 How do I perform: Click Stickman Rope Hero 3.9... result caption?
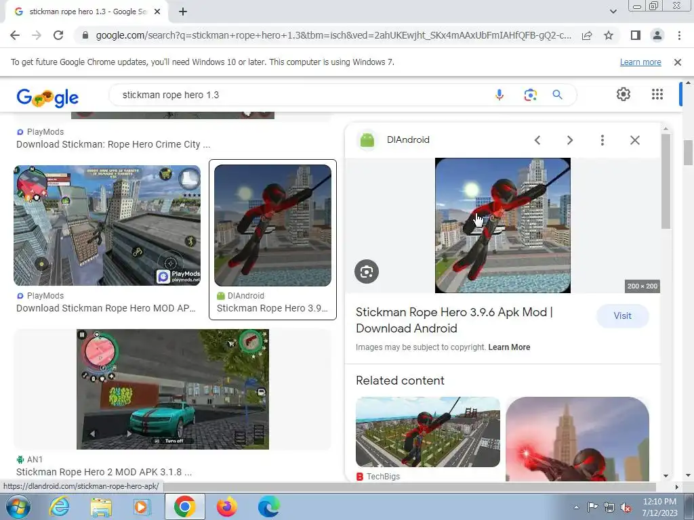click(x=272, y=308)
